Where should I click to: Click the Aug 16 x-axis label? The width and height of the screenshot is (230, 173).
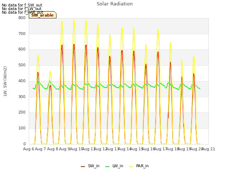(x=148, y=149)
